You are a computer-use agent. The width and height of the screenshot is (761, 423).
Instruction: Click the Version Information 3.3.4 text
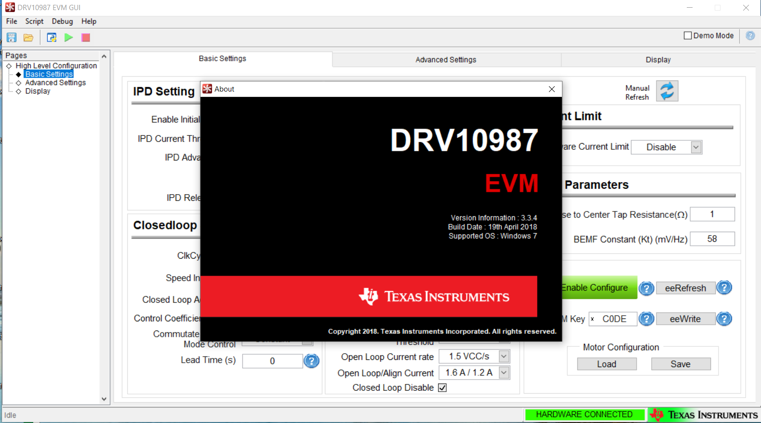click(x=494, y=218)
